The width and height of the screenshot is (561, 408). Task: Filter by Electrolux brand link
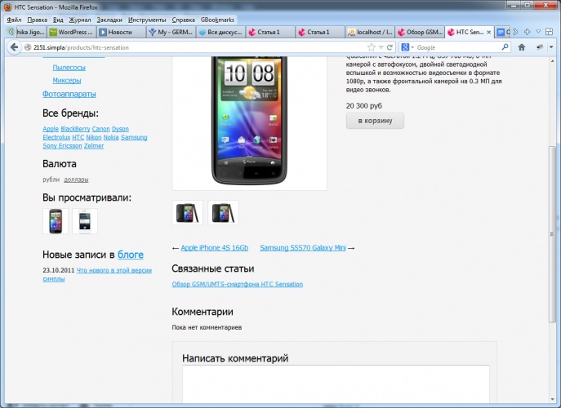(56, 137)
